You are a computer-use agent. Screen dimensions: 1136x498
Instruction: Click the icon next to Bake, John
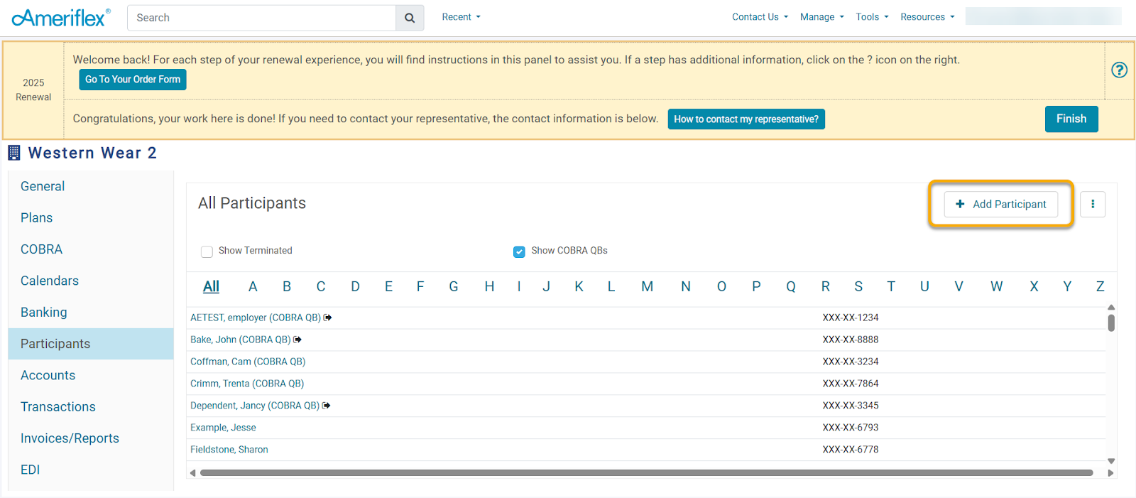(297, 340)
